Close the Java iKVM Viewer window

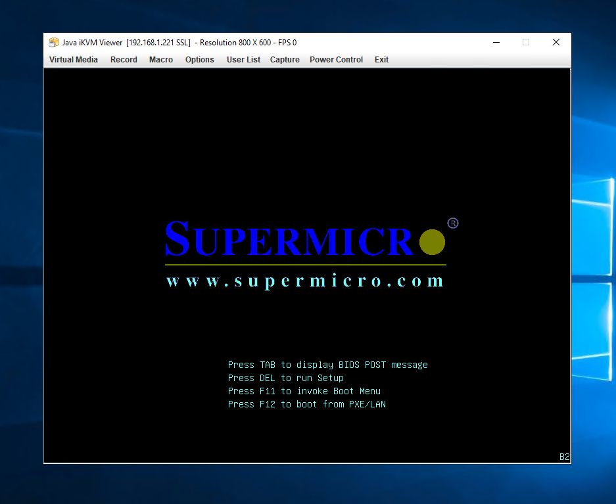click(x=556, y=43)
